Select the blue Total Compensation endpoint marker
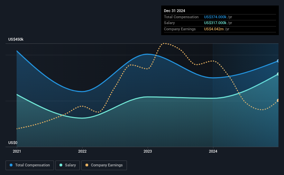The width and height of the screenshot is (284, 175). coord(278,61)
